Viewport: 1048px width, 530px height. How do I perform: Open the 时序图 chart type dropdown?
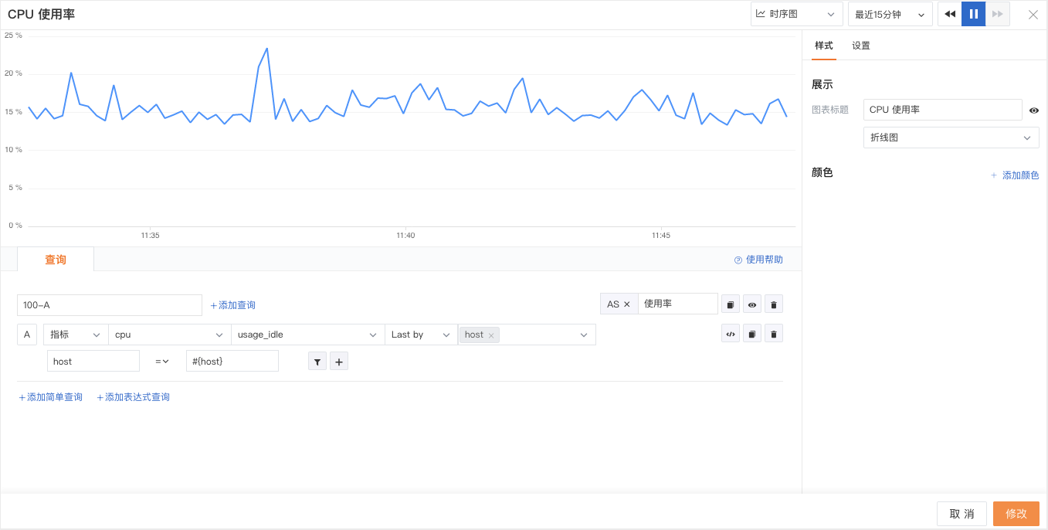pyautogui.click(x=796, y=14)
